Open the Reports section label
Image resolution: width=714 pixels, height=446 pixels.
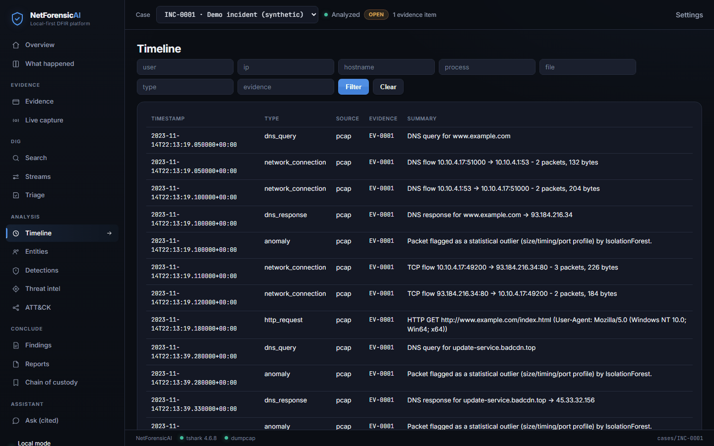coord(37,364)
